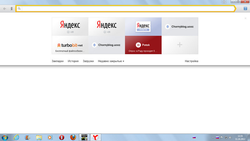250x141 pixels.
Task: Open the blue extension icon right of the address bar
Action: click(245, 8)
